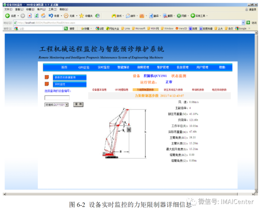Expand the Back button history arrow
This screenshot has width=262, height=213.
coord(18,16)
